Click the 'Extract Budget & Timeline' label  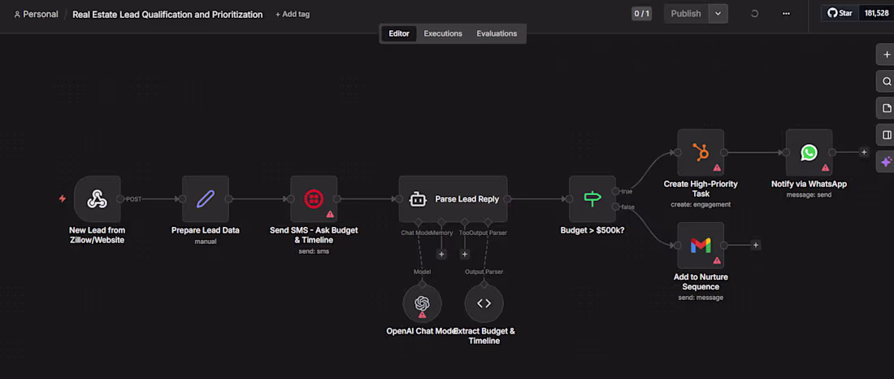[x=484, y=336]
